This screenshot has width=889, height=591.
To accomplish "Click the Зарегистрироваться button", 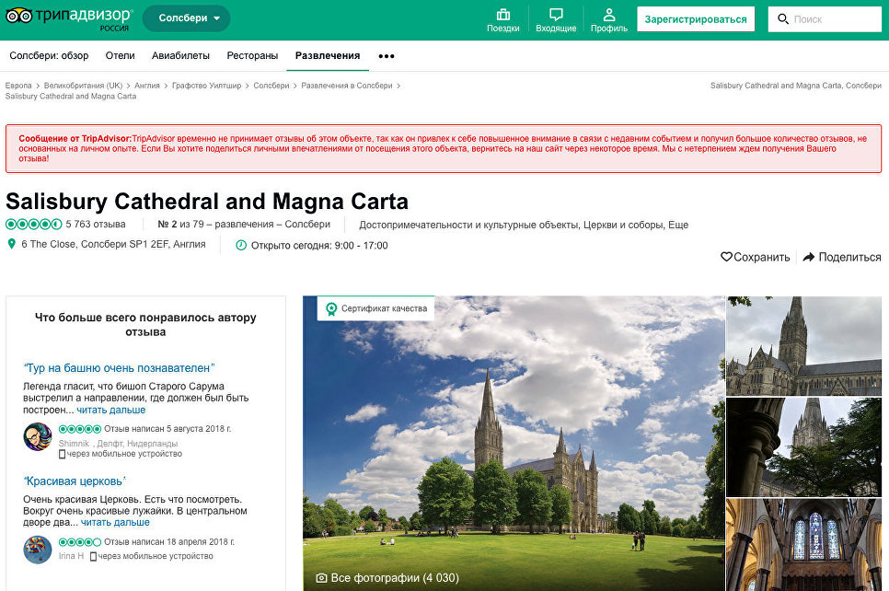I will pyautogui.click(x=696, y=18).
